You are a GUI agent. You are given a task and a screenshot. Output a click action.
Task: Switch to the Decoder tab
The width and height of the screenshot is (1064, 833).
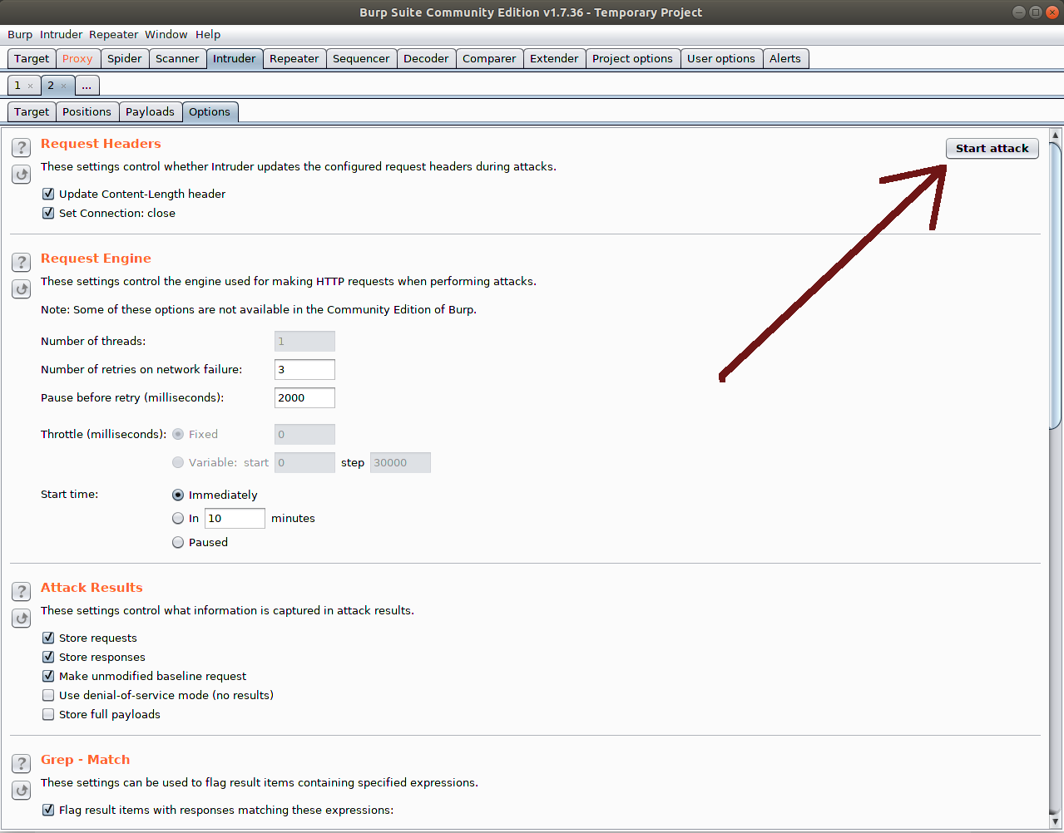426,58
